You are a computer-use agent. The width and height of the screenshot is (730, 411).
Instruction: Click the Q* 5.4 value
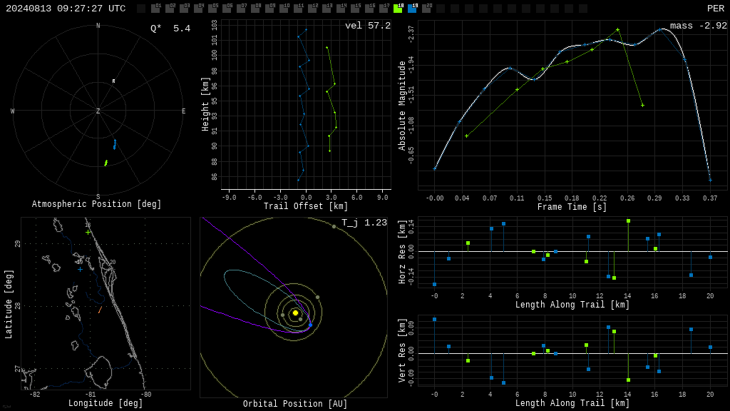(x=170, y=29)
